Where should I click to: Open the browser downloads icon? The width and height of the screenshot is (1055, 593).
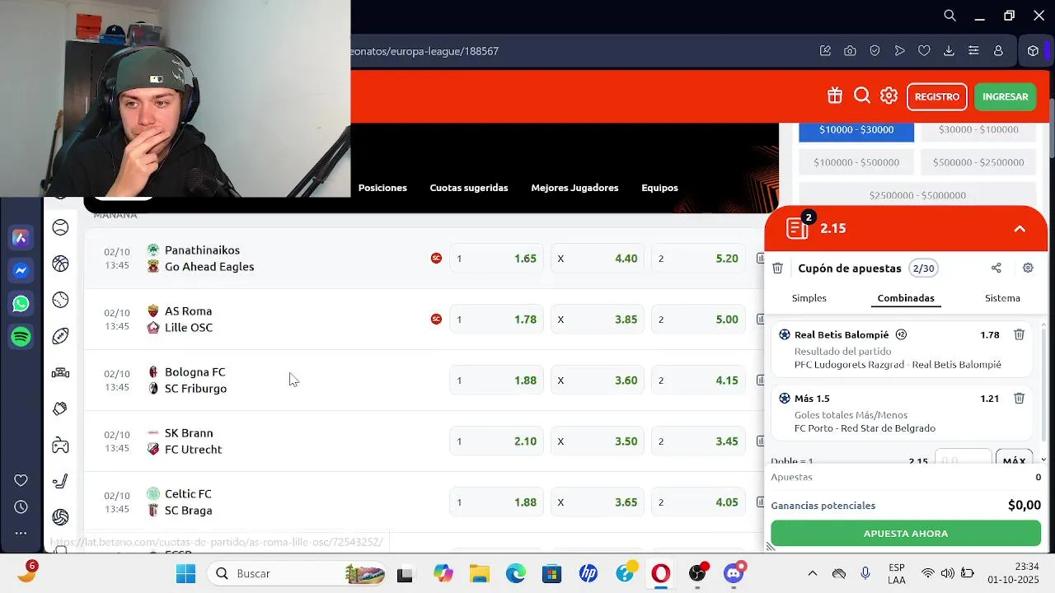click(949, 51)
